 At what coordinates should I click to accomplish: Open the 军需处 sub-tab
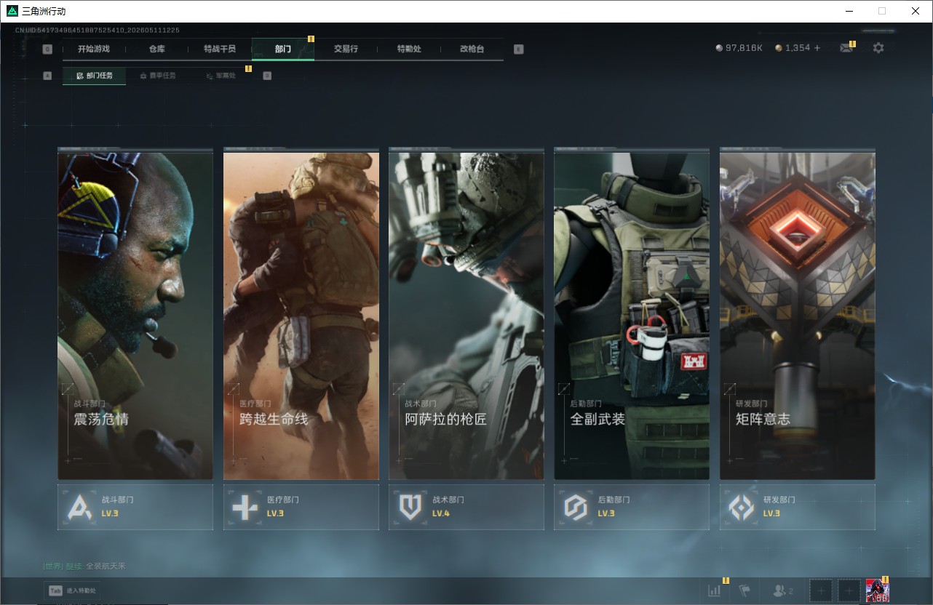click(221, 76)
